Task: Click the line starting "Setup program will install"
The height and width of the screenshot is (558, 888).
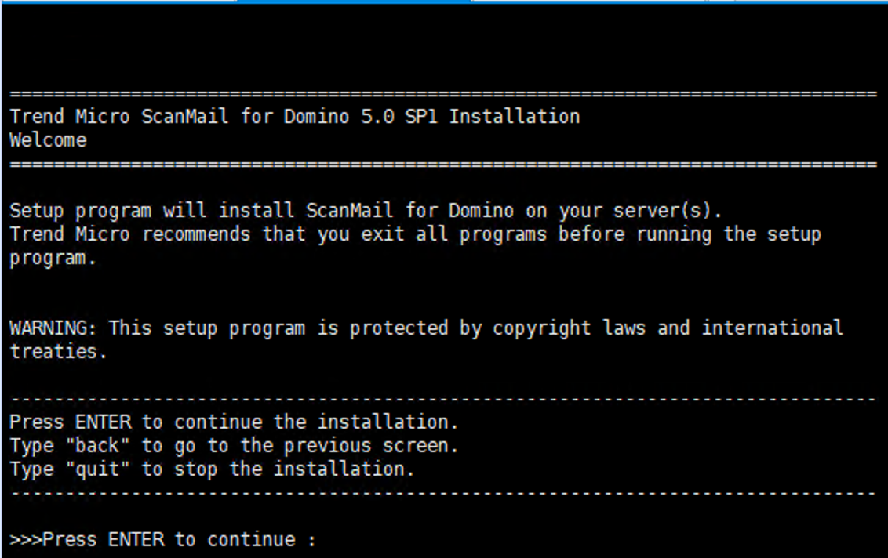Action: pos(365,212)
